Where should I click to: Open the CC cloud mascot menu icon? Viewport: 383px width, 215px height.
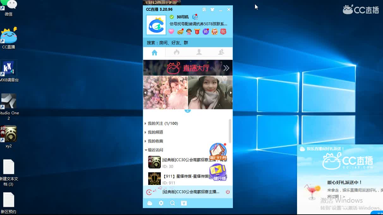click(x=150, y=203)
